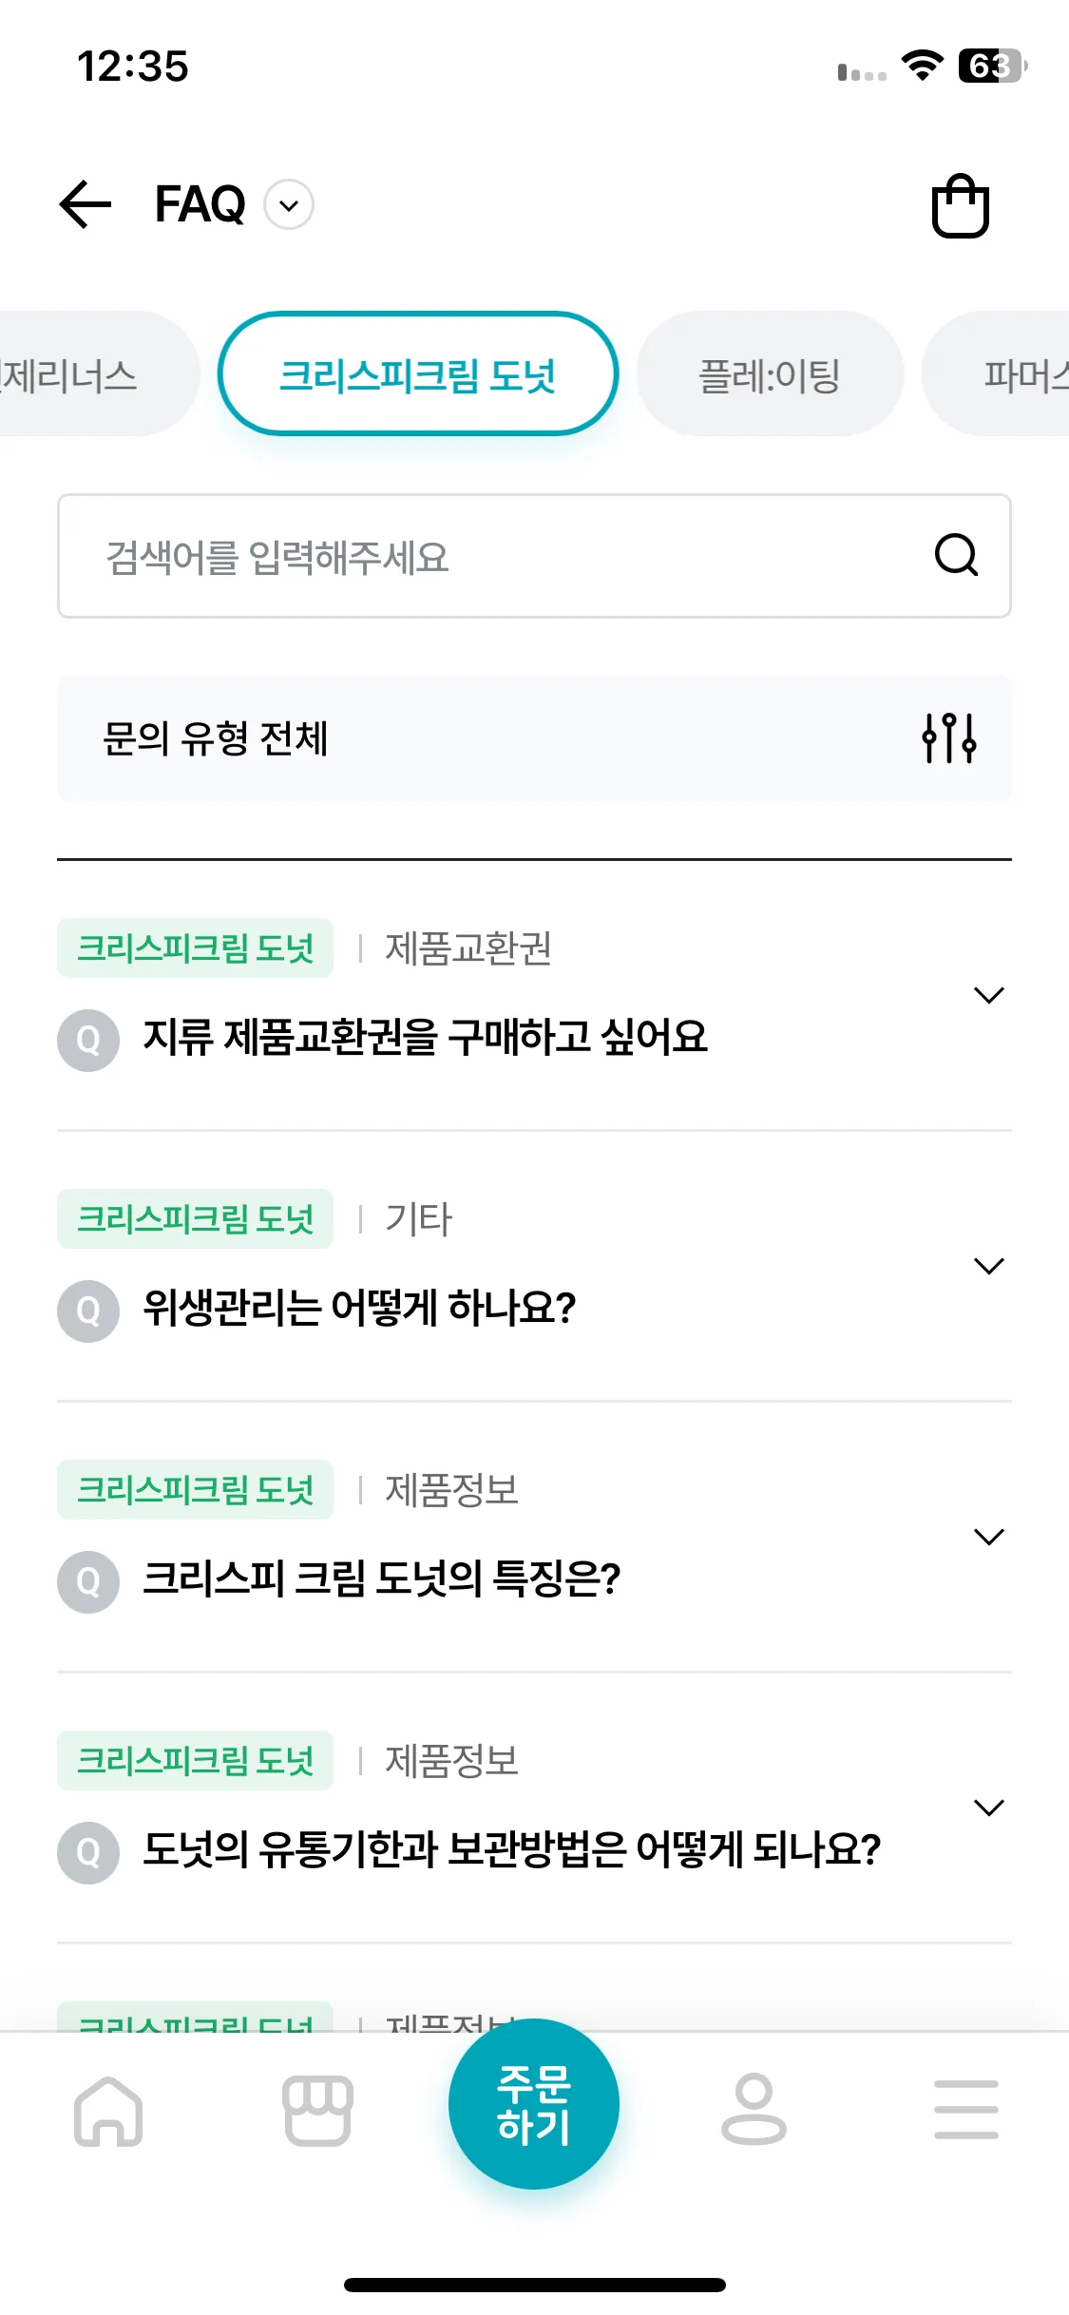The image size is (1069, 2315).
Task: Expand 위생관리는 어떻게 하나요? chevron
Action: (989, 1266)
